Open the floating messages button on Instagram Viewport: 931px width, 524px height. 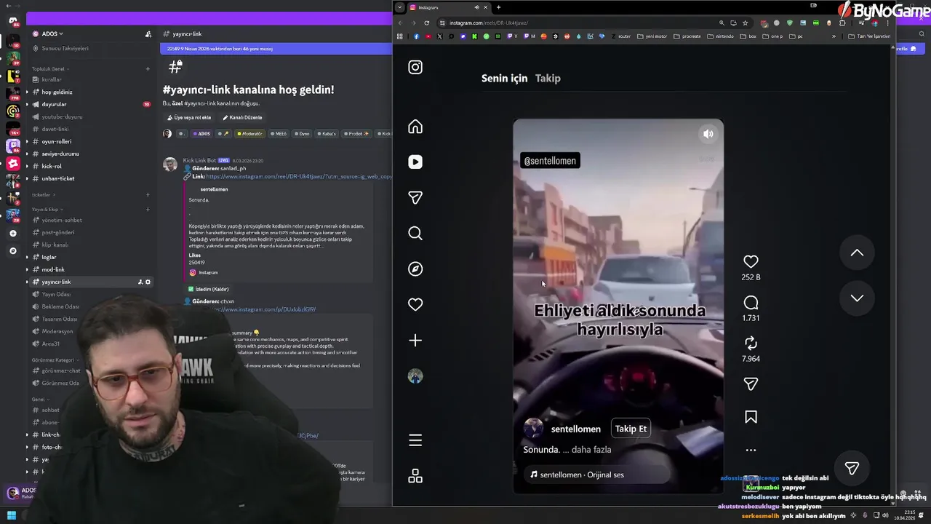pos(852,468)
